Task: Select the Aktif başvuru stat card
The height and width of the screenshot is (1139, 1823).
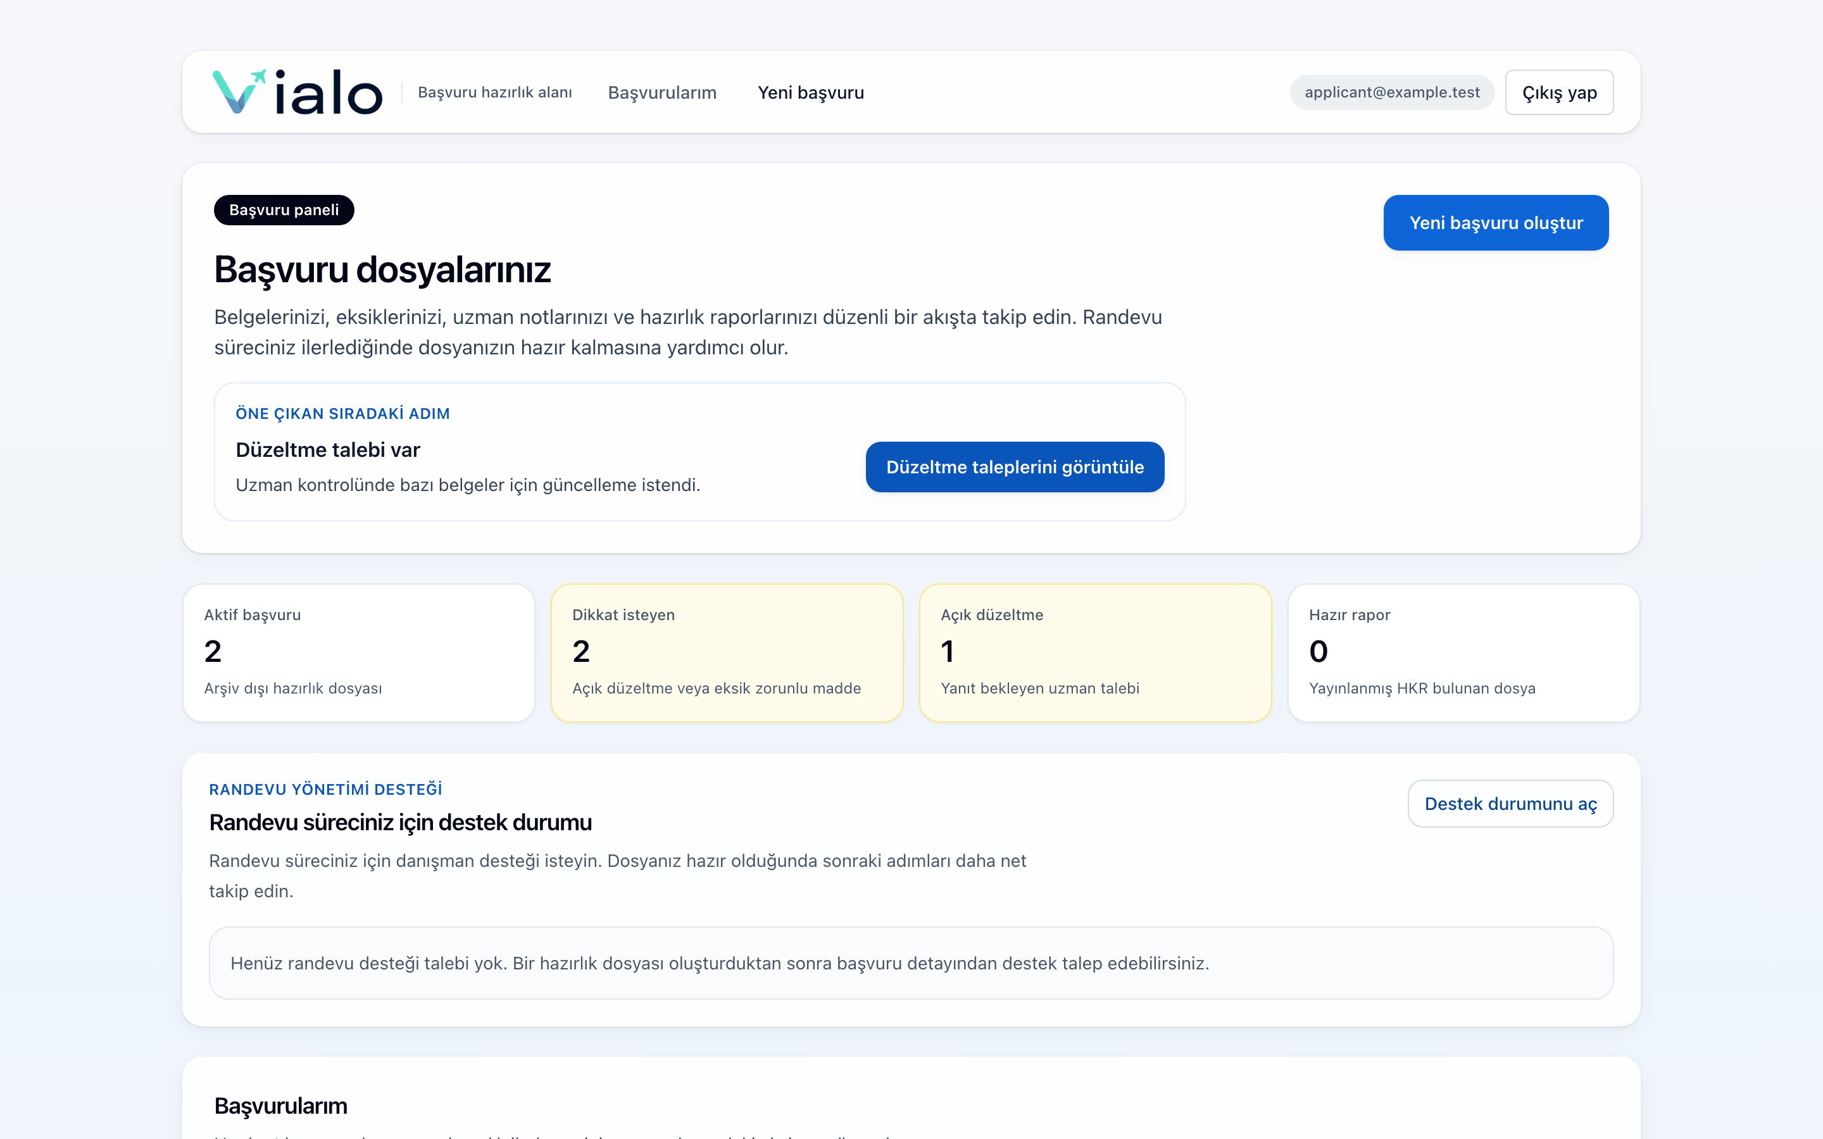Action: pyautogui.click(x=358, y=652)
